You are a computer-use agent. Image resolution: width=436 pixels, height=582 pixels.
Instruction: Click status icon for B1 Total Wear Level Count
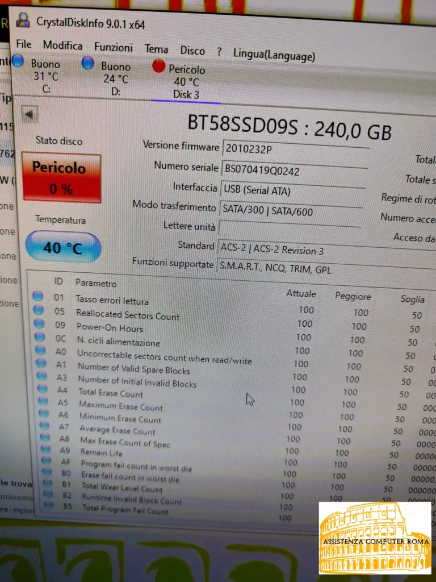(x=48, y=483)
